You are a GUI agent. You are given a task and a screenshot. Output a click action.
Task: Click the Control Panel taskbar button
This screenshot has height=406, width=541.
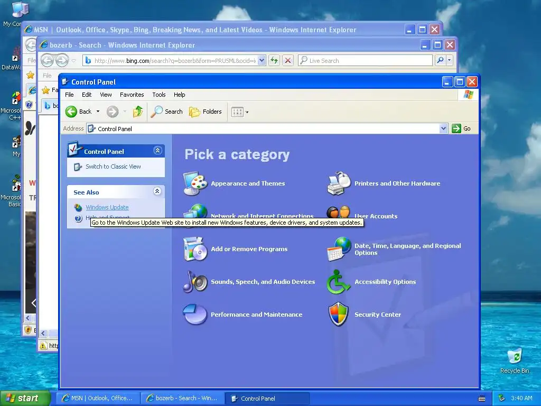267,398
